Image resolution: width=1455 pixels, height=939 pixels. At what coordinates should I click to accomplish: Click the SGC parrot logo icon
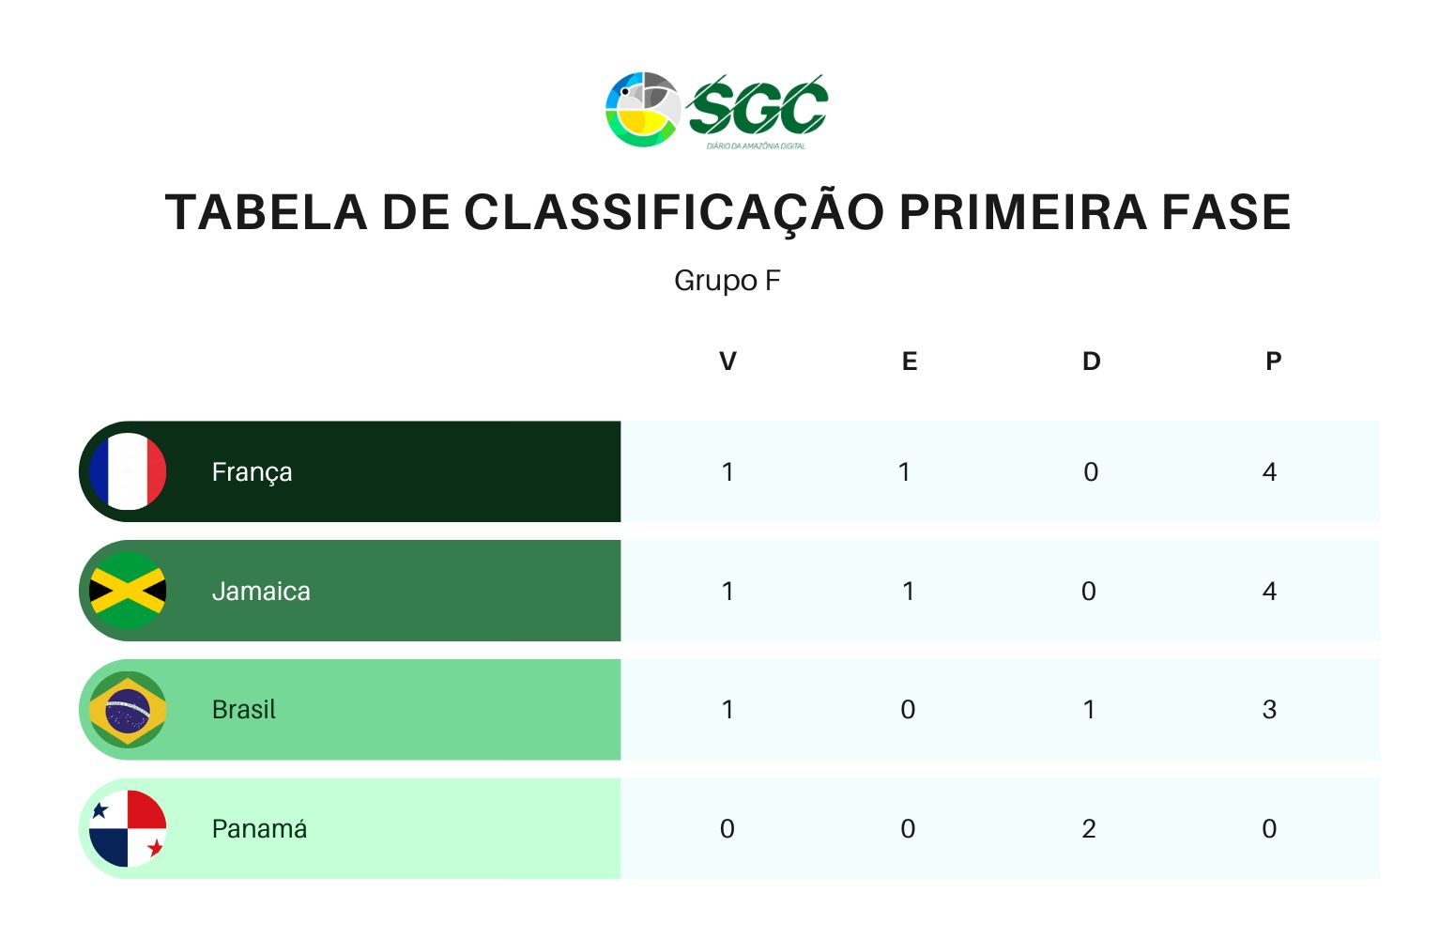[643, 109]
